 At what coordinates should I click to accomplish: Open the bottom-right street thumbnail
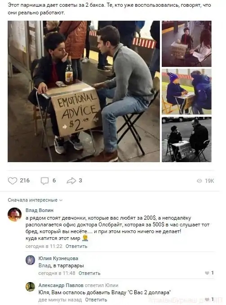[186, 139]
